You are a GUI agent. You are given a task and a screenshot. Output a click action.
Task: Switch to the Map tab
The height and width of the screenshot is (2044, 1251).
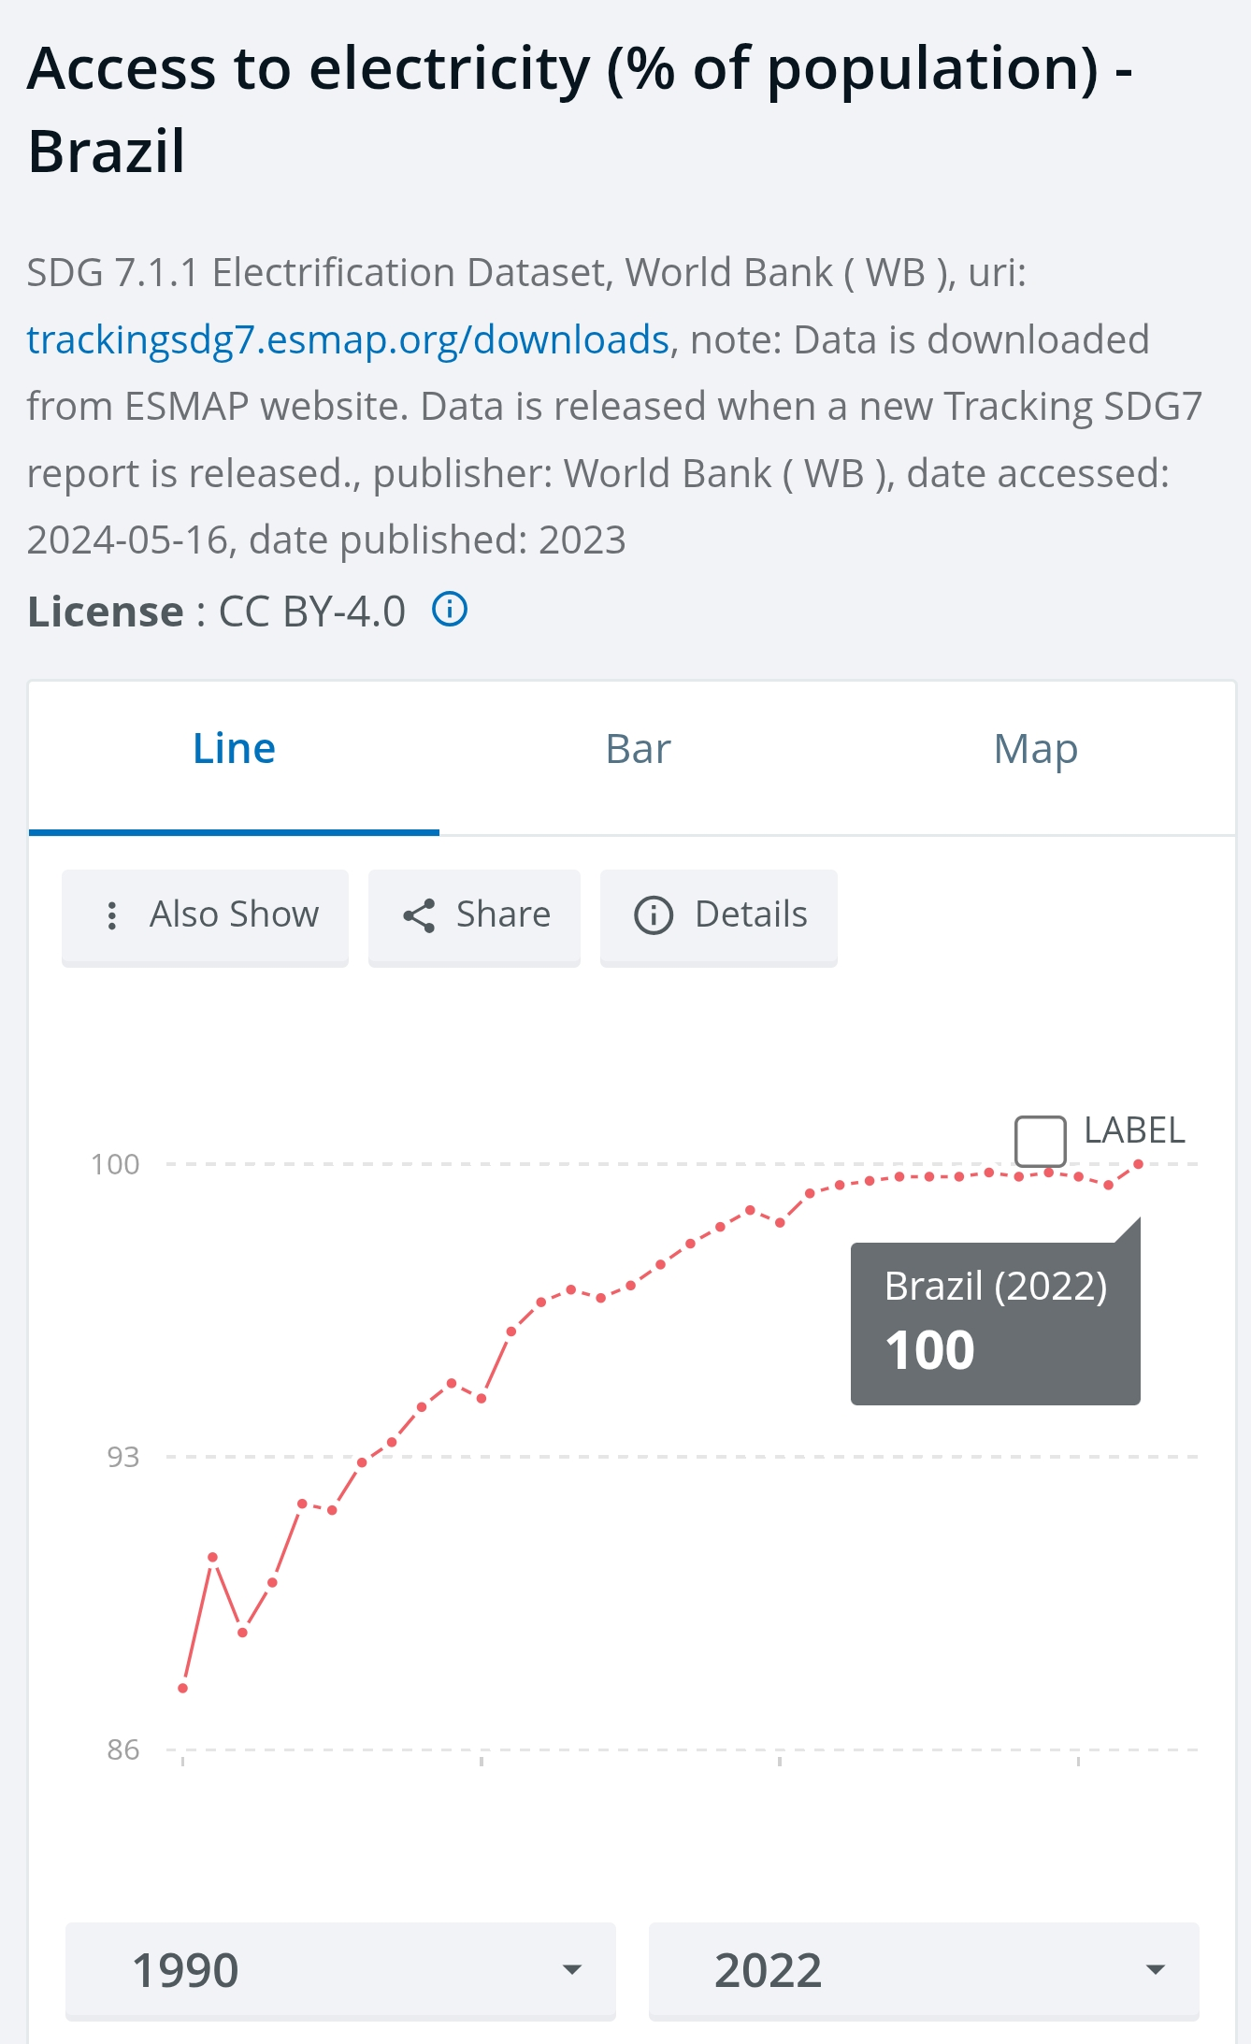[1036, 750]
